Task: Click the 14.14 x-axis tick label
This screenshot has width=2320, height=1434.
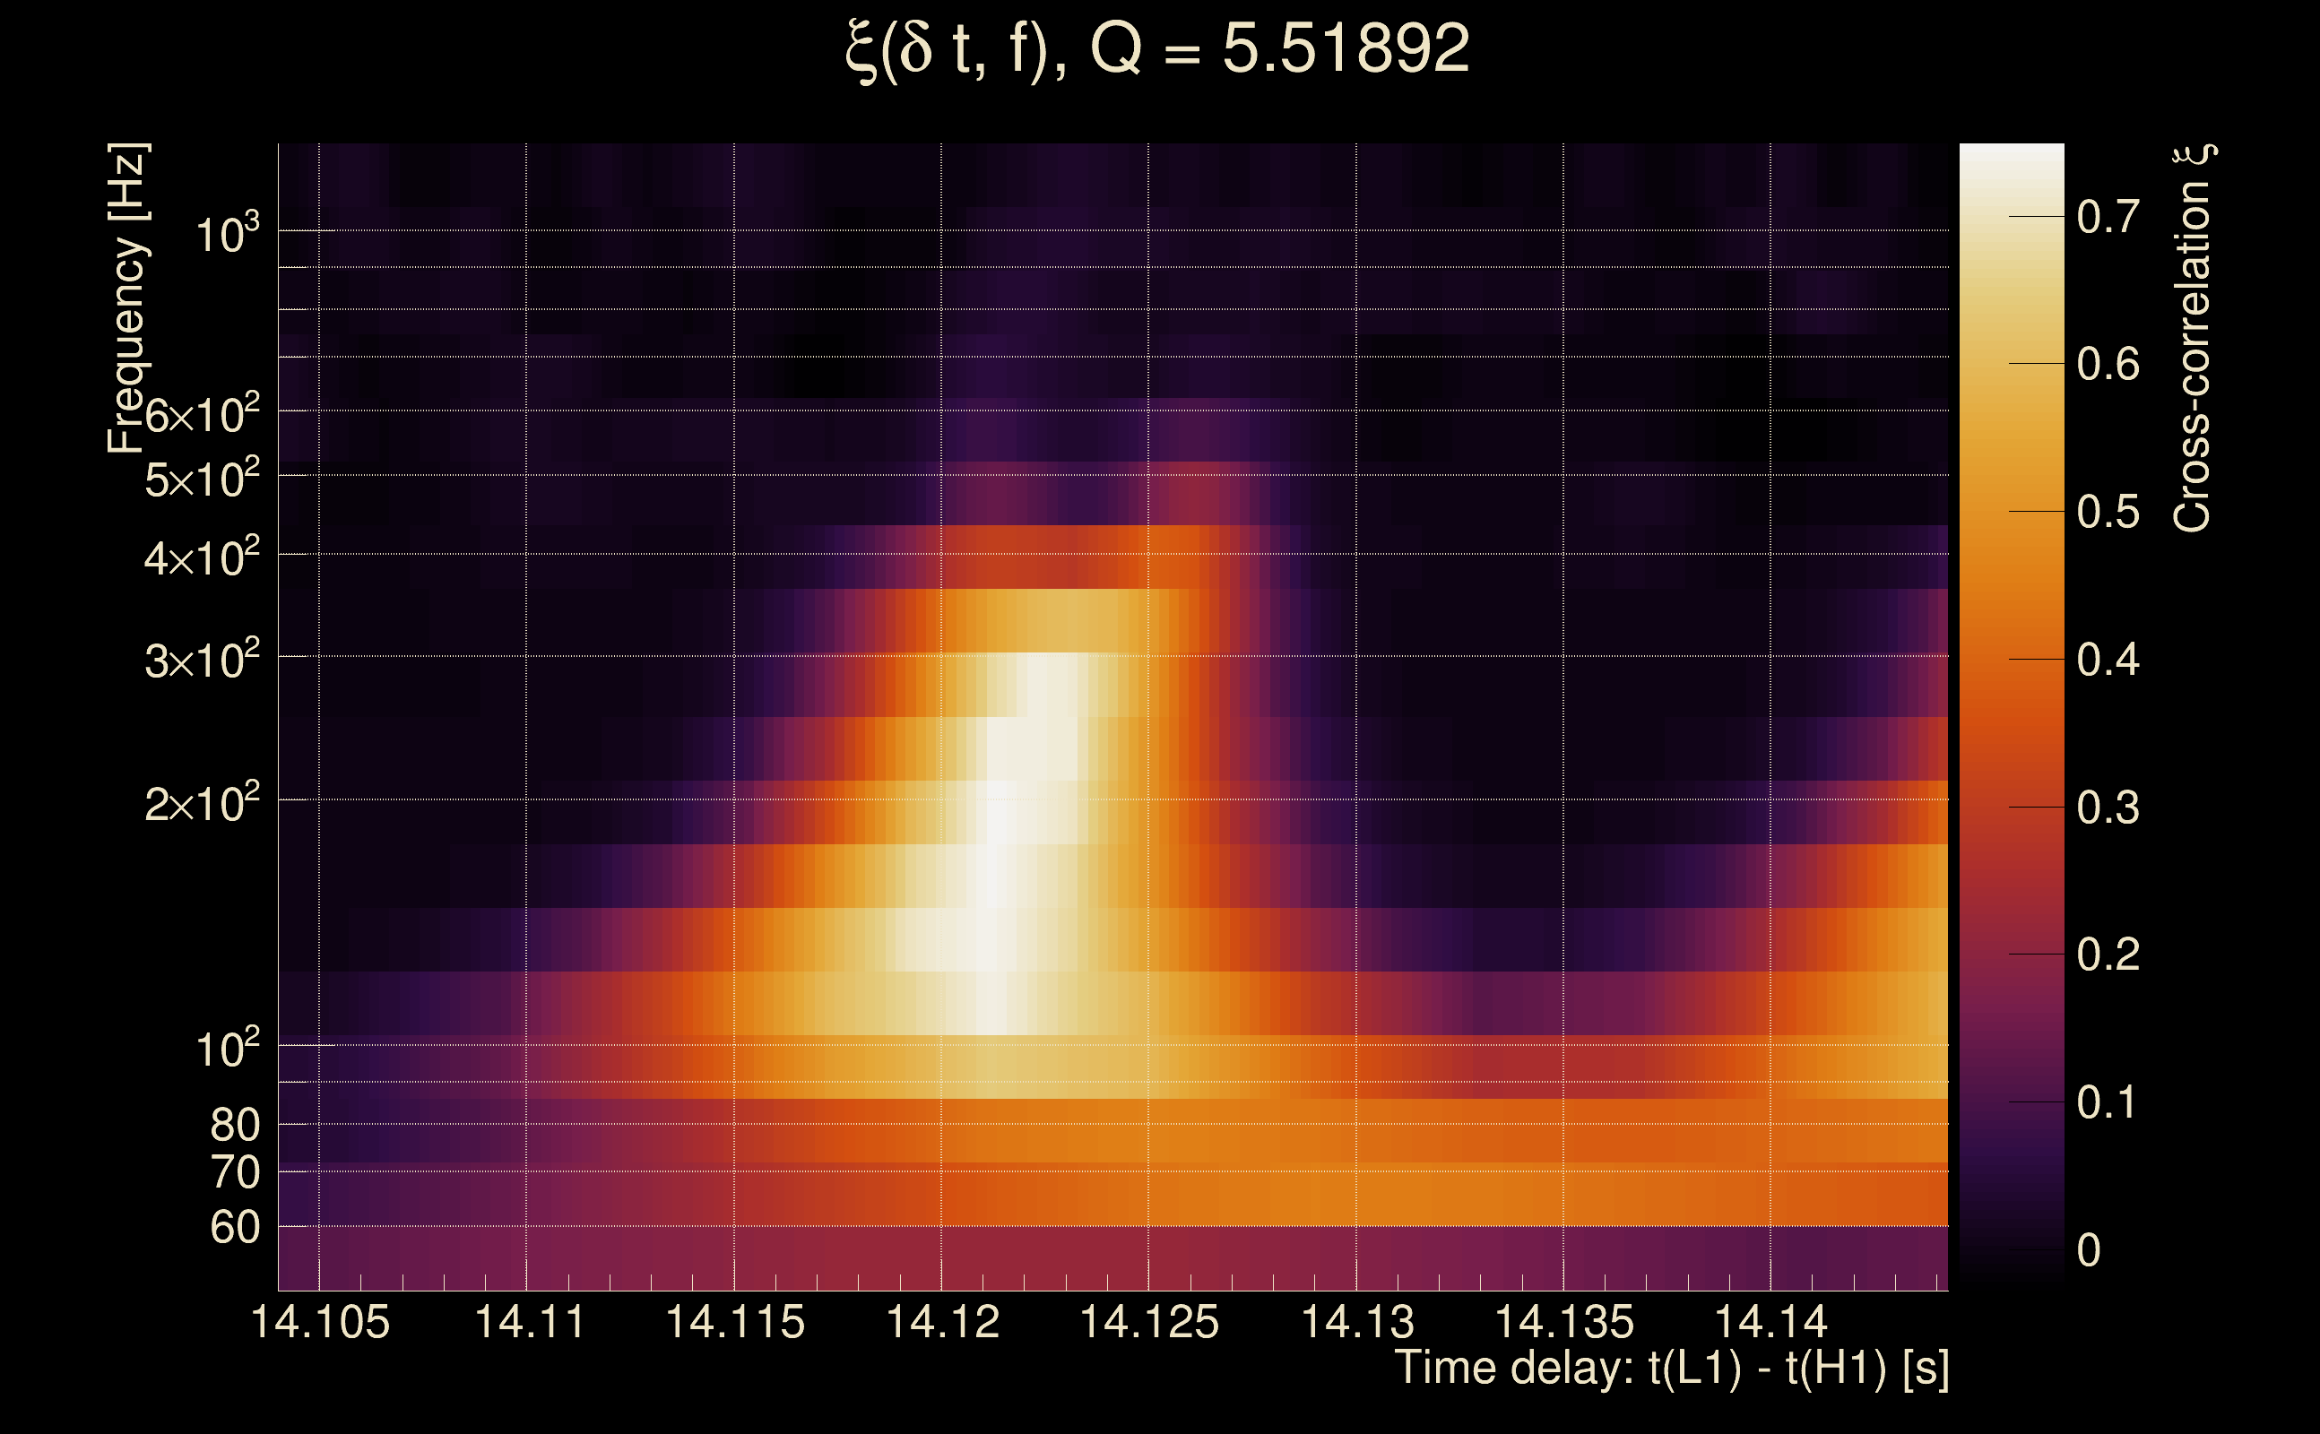Action: coord(1770,1322)
